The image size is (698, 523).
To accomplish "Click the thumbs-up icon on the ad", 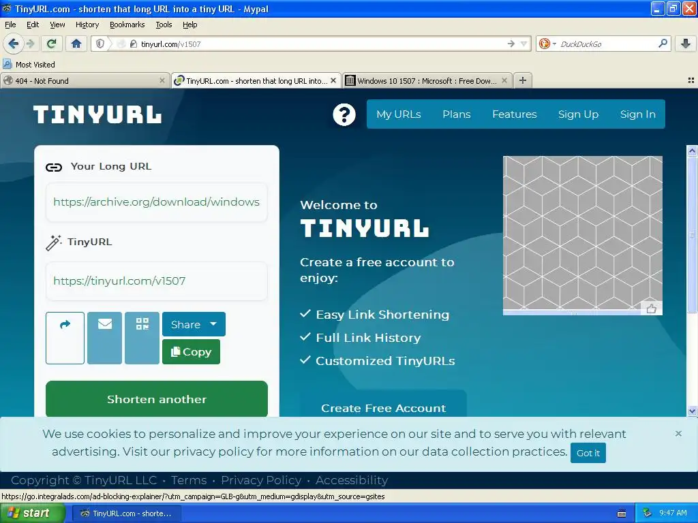I will [x=651, y=308].
